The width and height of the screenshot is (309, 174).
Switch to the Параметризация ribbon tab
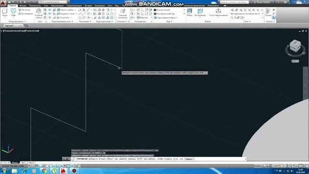[x=74, y=5]
